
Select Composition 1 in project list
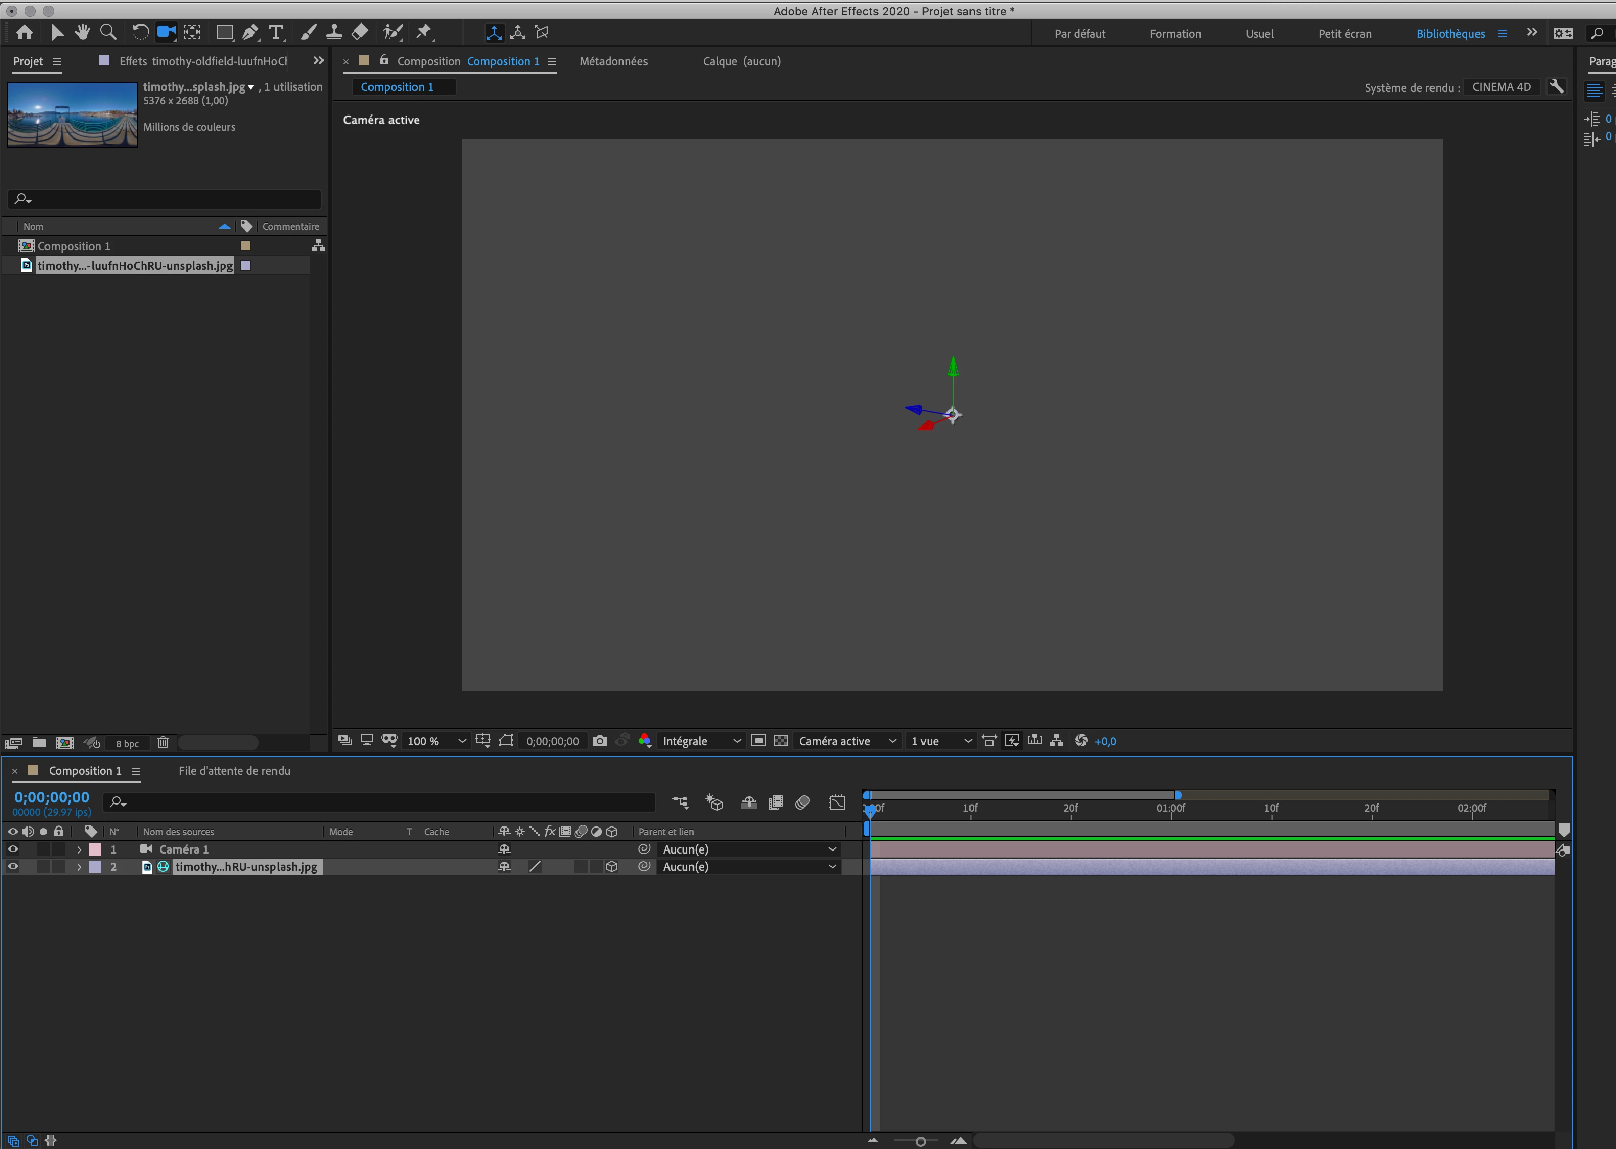pyautogui.click(x=74, y=246)
